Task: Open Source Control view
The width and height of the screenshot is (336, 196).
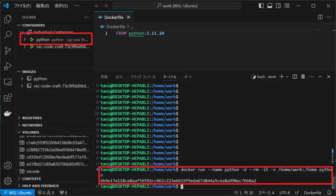Action: [8, 50]
